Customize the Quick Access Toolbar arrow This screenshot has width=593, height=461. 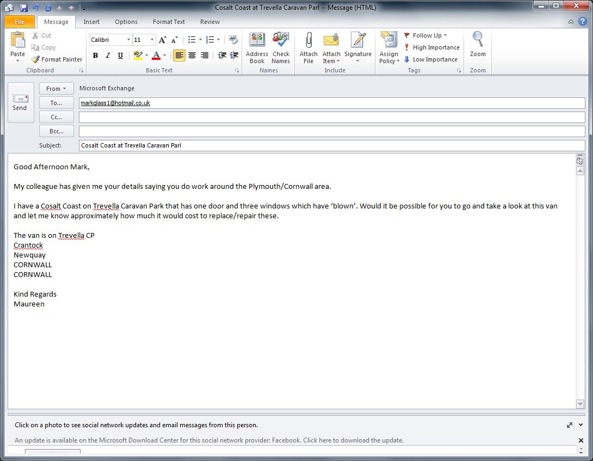click(x=84, y=8)
